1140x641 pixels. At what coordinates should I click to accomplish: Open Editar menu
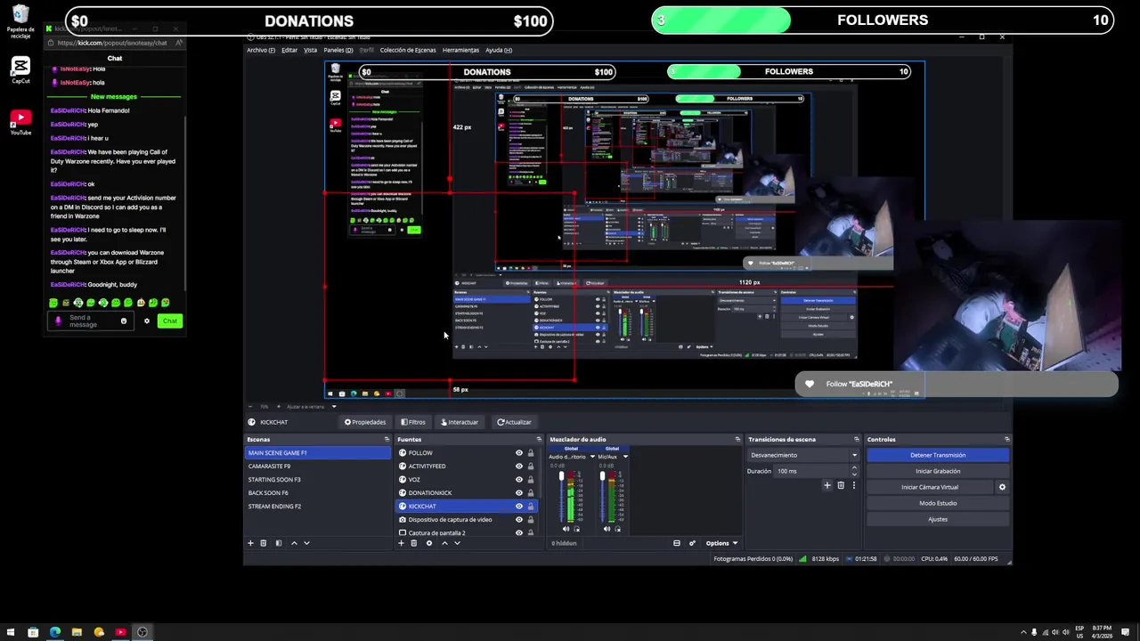[289, 50]
